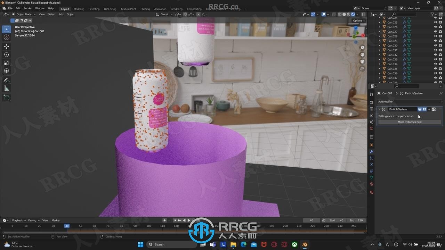
Task: Open the Object Mode dropdown
Action: [24, 14]
